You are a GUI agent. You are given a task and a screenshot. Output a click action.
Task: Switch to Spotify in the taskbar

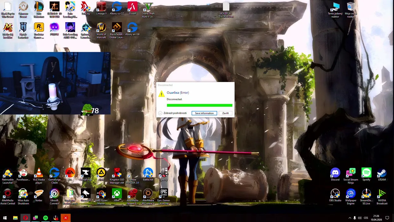[46, 218]
